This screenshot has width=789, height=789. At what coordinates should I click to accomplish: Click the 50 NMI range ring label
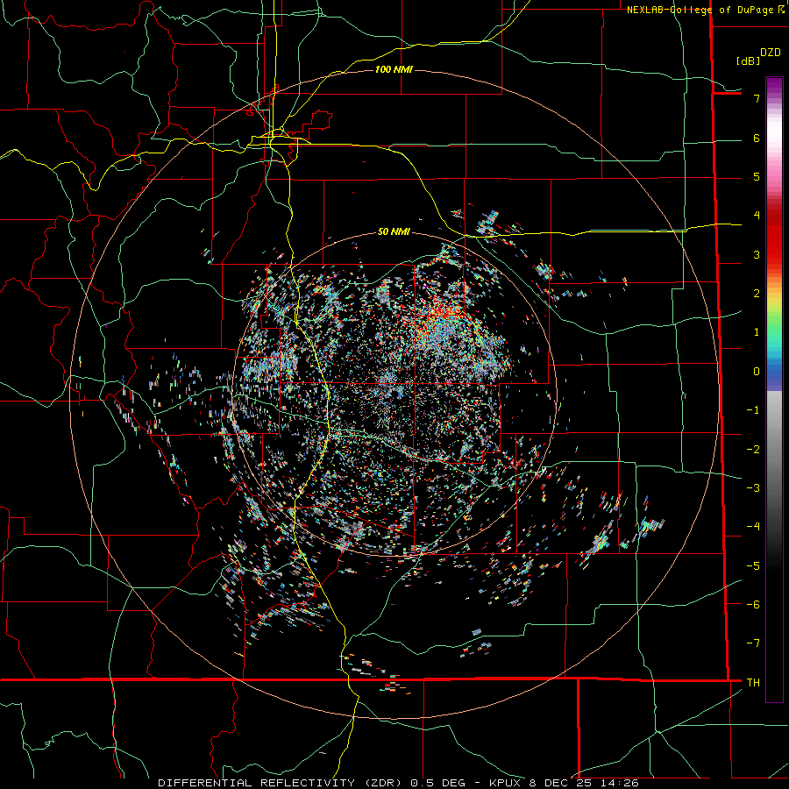pos(394,231)
